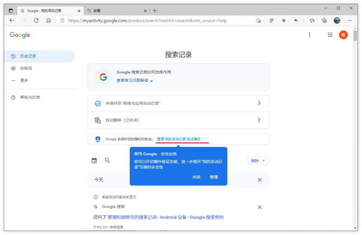Open Edge Collections
Image resolution: width=362 pixels, height=235 pixels.
point(324,20)
